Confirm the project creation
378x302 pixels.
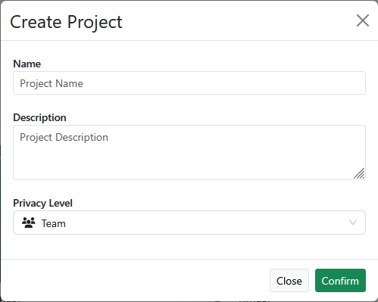point(340,281)
